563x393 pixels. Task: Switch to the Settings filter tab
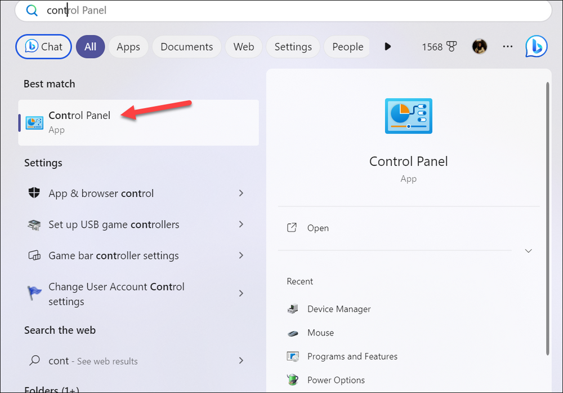point(293,47)
